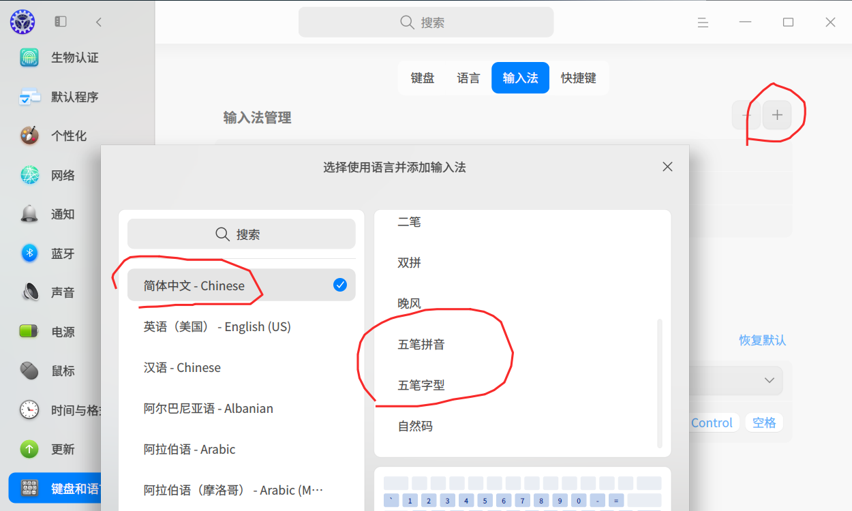
Task: Select the 输入法 tab
Action: tap(520, 78)
